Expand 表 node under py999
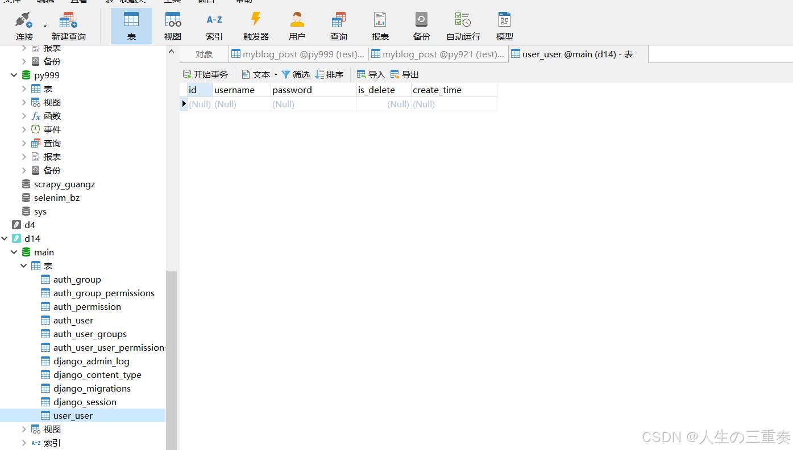The height and width of the screenshot is (450, 793). coord(24,89)
